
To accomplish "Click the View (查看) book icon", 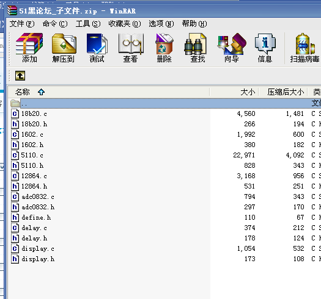I will point(131,44).
